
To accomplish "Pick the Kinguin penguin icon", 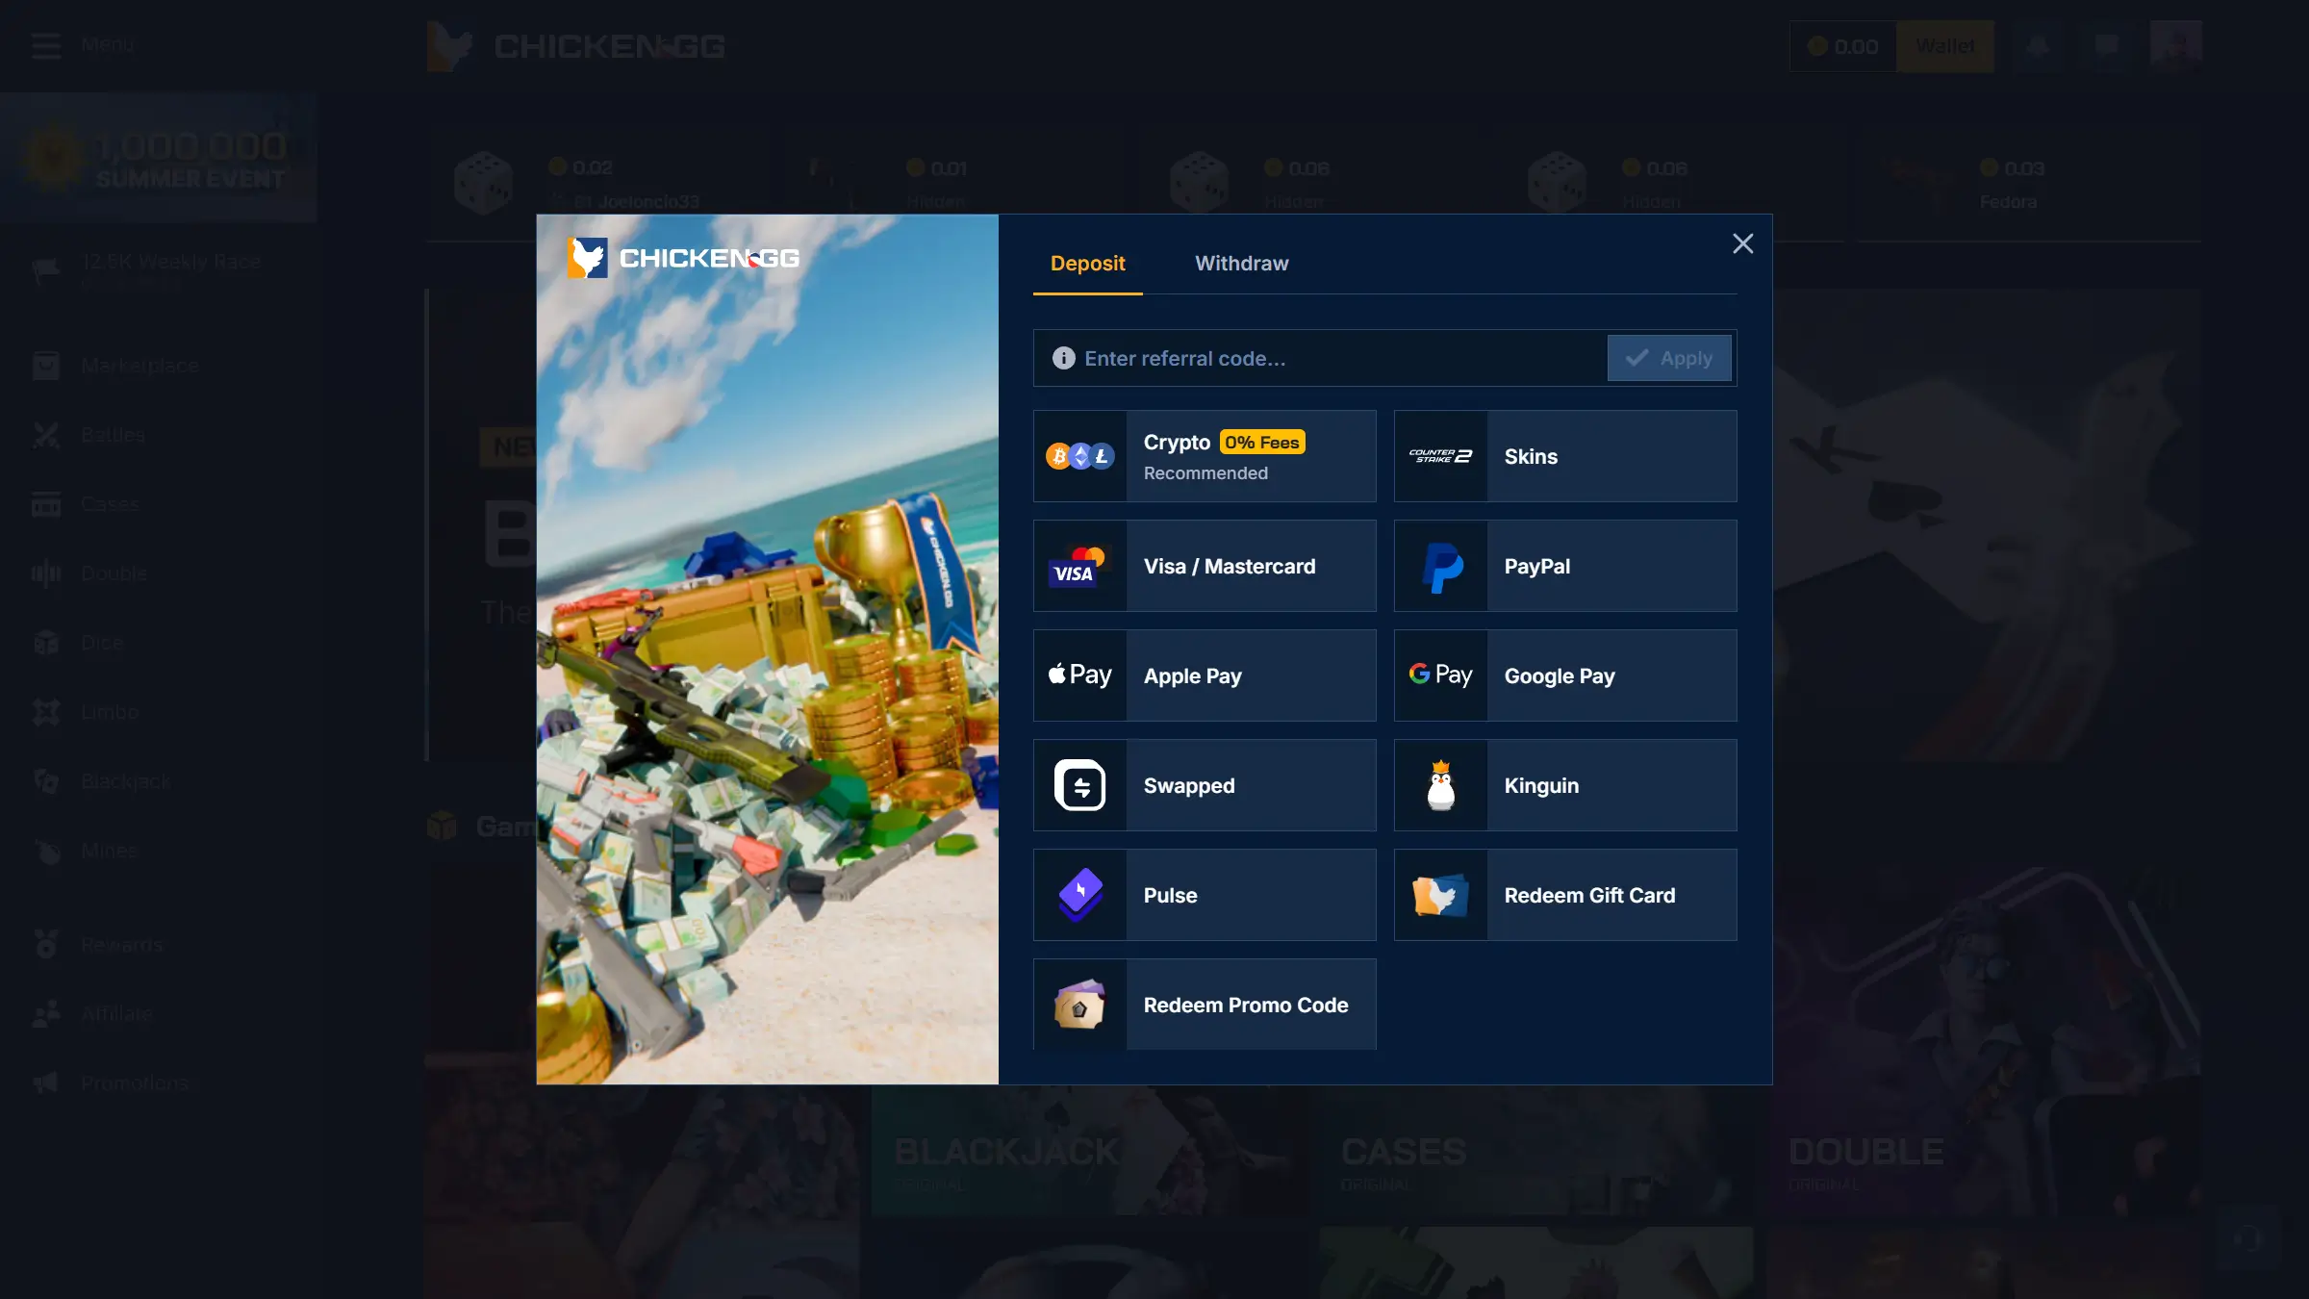I will coord(1440,785).
